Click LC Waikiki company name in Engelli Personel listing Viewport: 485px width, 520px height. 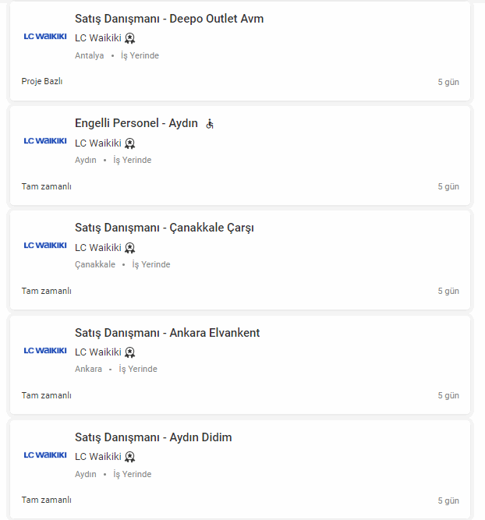98,143
